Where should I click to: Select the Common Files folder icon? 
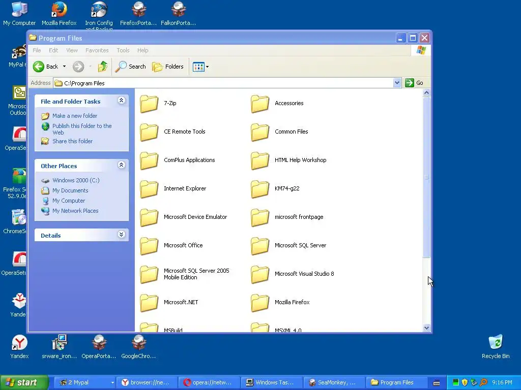[260, 132]
